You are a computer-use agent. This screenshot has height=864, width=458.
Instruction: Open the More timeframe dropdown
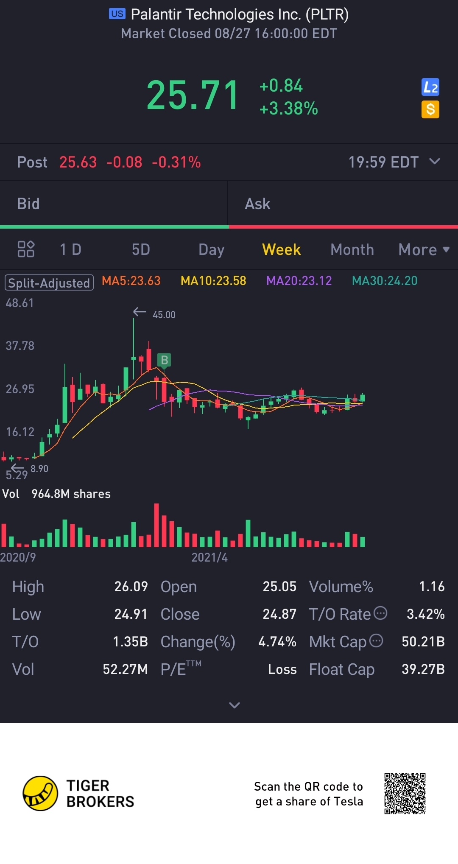pos(424,250)
